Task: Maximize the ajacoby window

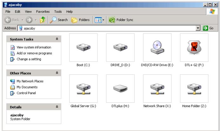Action: (x=210, y=5)
